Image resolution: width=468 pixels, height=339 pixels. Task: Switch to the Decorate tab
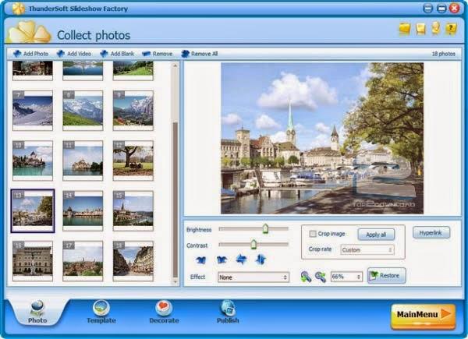[x=164, y=313]
